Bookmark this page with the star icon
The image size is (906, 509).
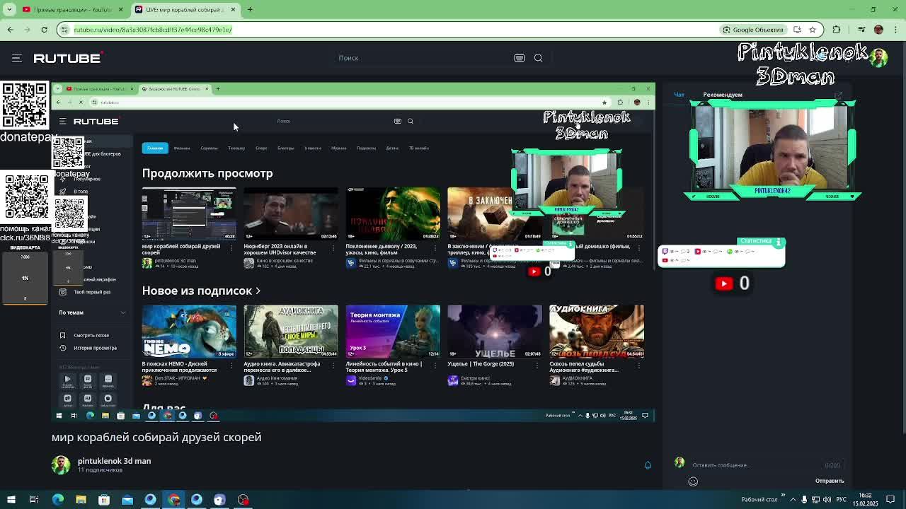813,30
